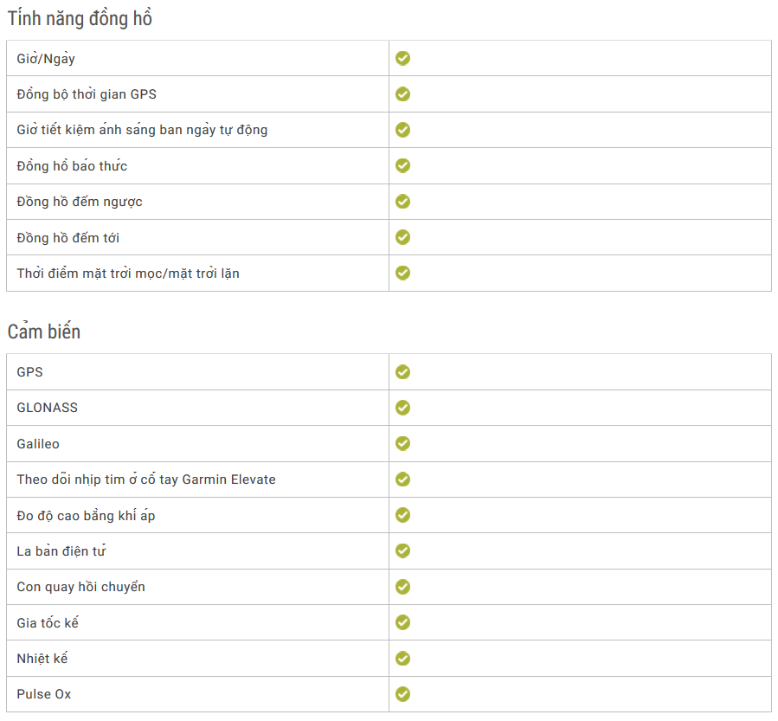This screenshot has width=778, height=721.
Task: Click the checkmark for Đồng hồ báo thức
Action: [402, 165]
